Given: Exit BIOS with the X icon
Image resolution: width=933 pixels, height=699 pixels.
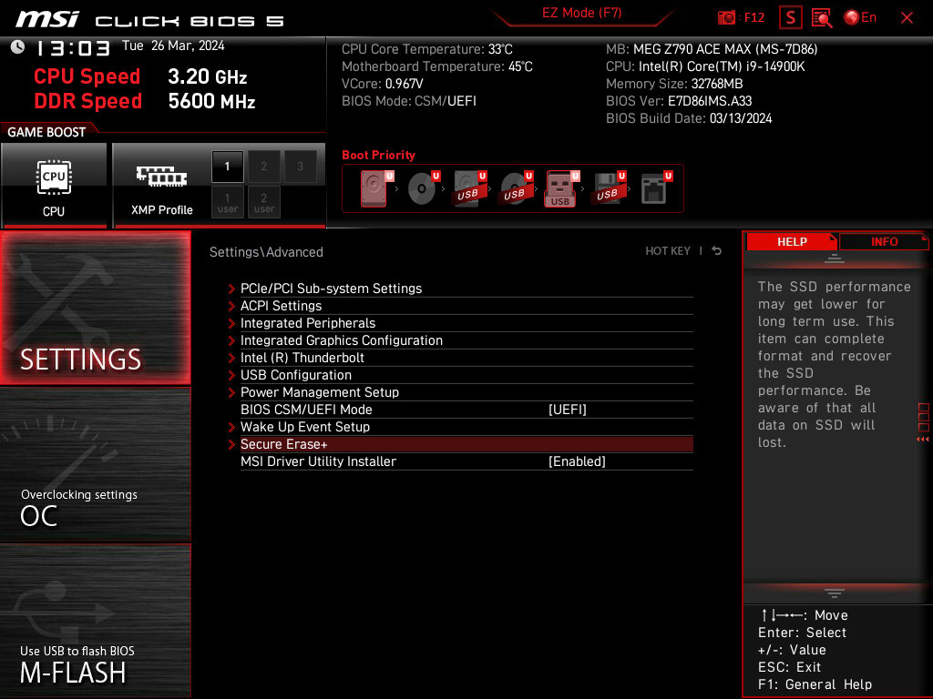Looking at the screenshot, I should (x=907, y=18).
